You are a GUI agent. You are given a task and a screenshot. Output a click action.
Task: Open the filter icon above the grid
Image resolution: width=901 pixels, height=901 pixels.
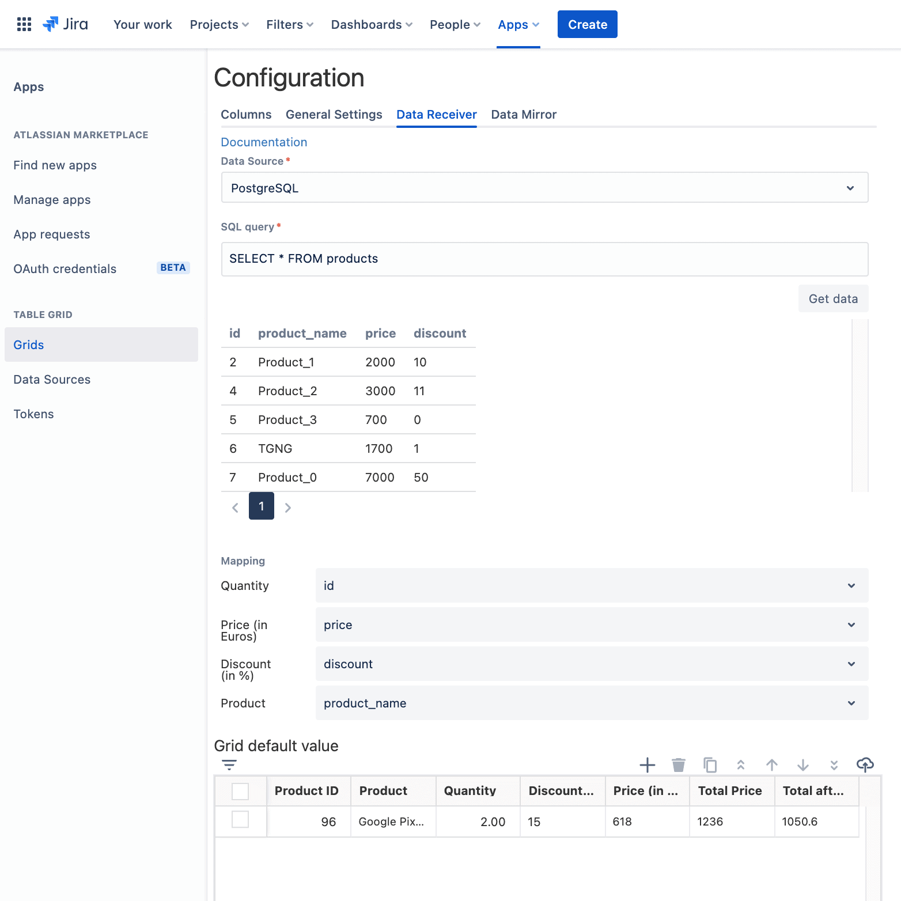point(229,765)
